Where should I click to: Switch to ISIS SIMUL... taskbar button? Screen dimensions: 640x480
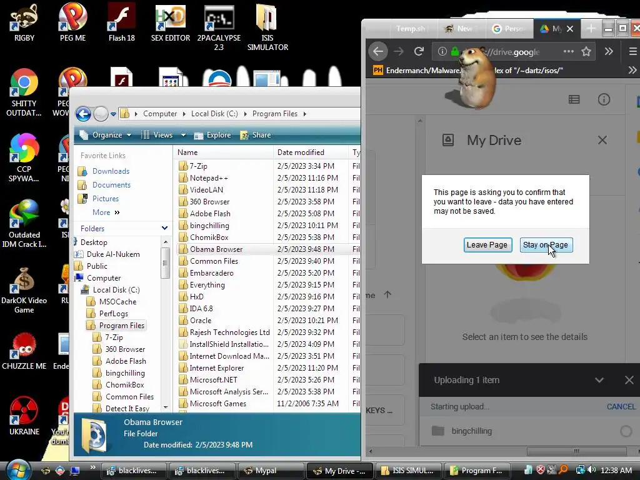tap(407, 471)
